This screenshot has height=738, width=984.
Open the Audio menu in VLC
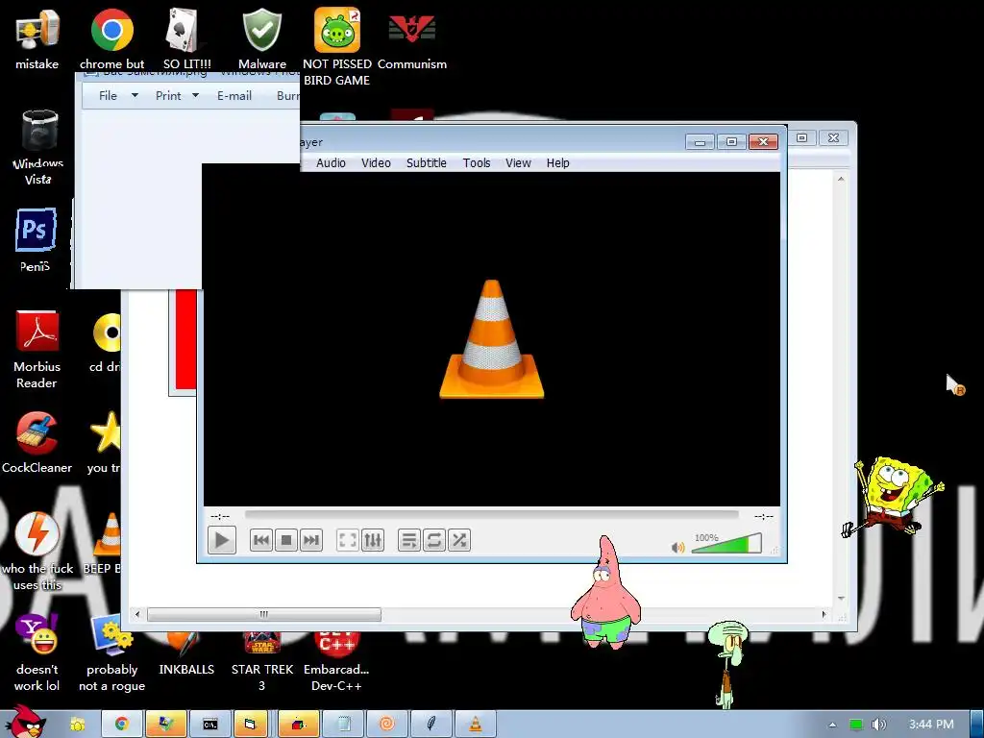(x=331, y=163)
